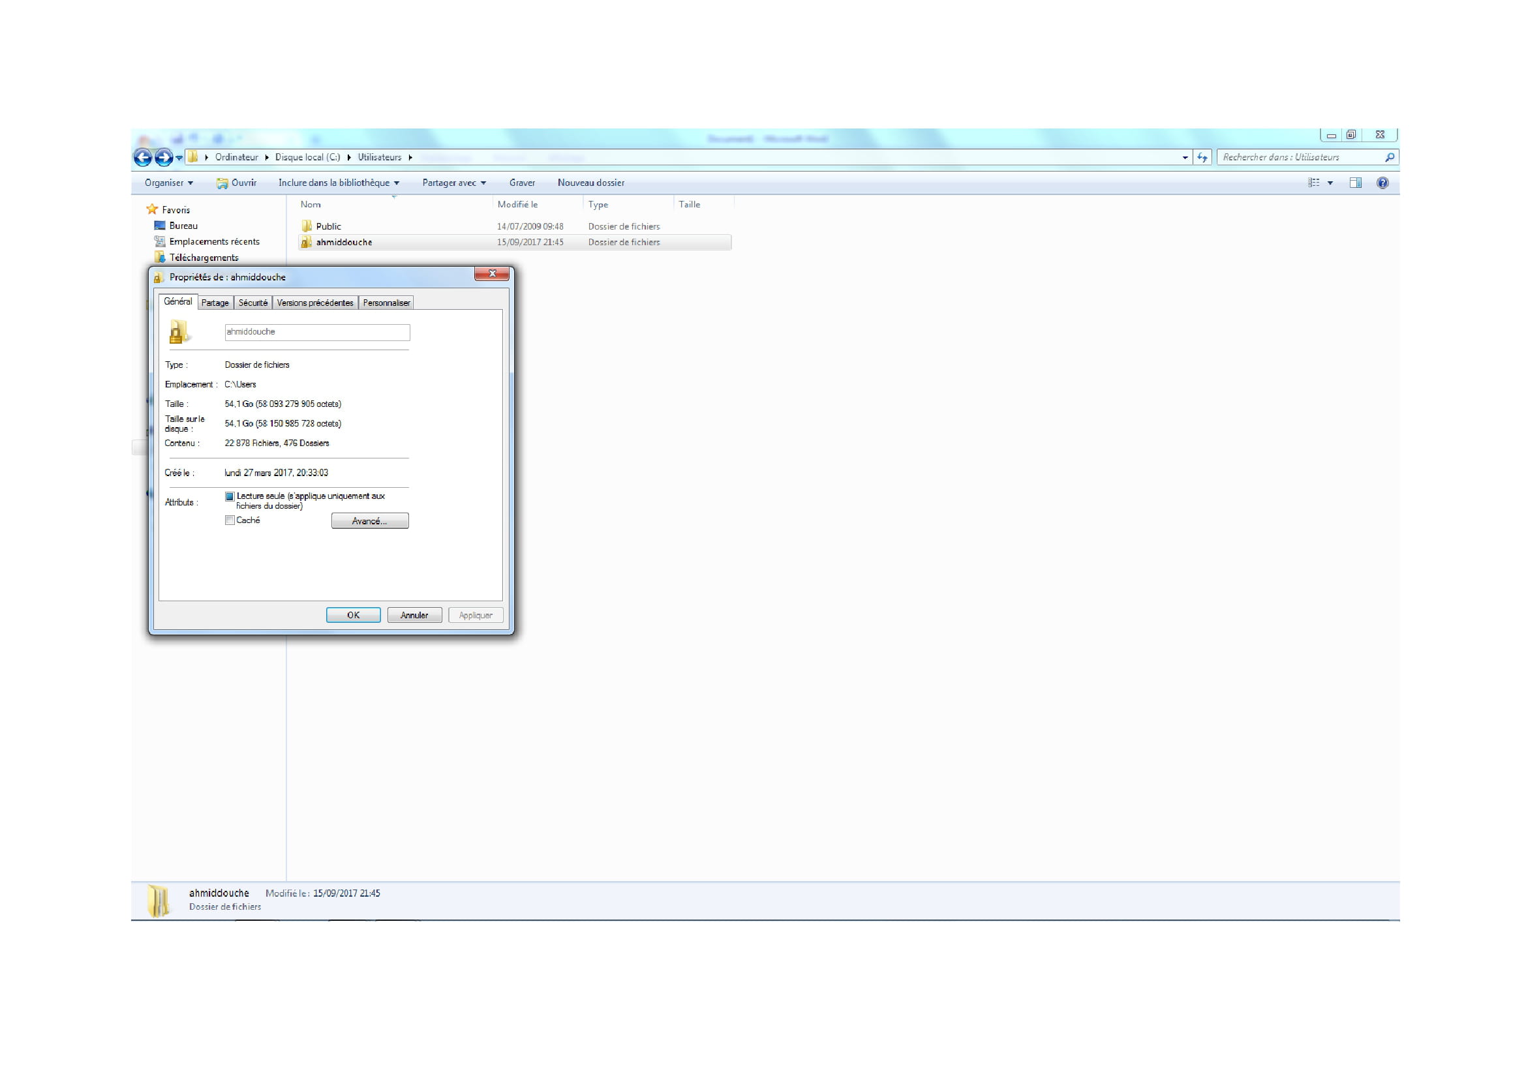This screenshot has height=1078, width=1526.
Task: Select Favoris in the navigation pane
Action: pyautogui.click(x=175, y=210)
